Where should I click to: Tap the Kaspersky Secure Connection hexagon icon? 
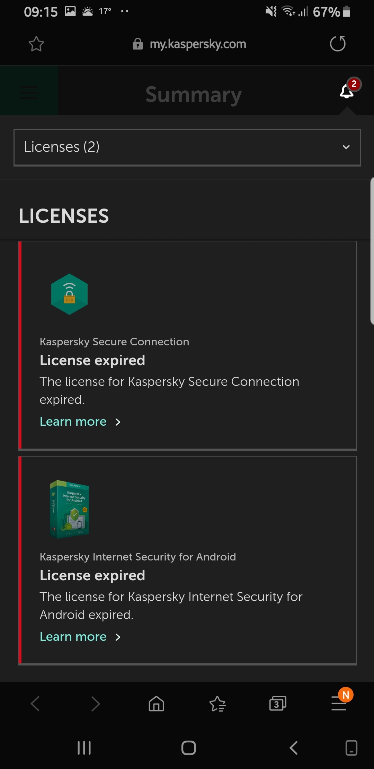point(69,294)
